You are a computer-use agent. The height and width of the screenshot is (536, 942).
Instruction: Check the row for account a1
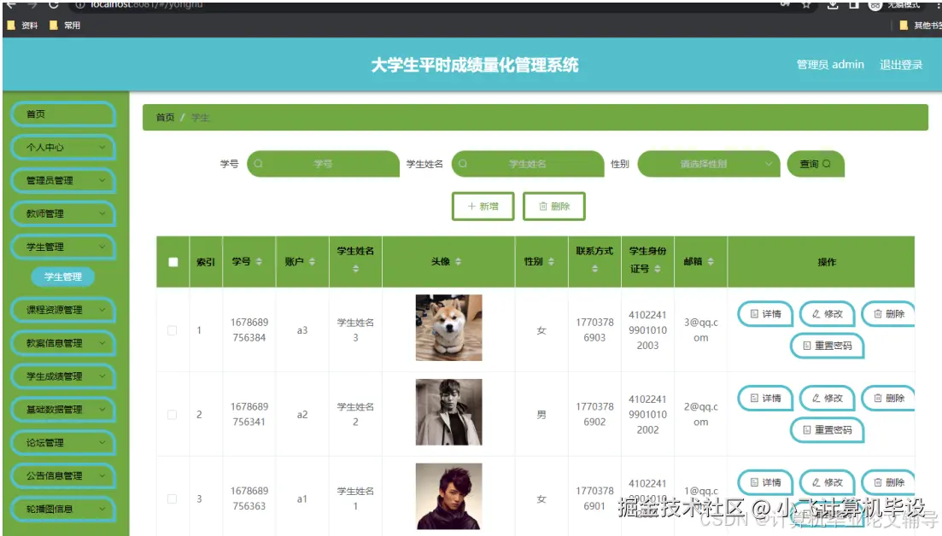173,498
